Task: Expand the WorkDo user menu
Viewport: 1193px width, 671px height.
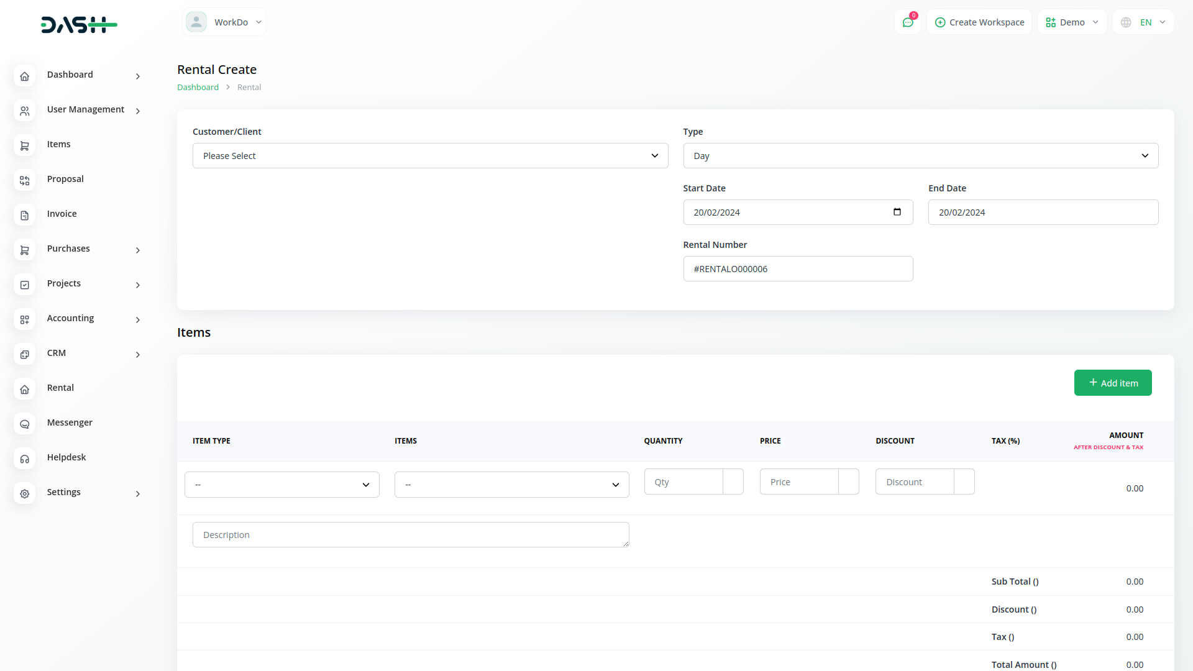Action: [x=224, y=22]
